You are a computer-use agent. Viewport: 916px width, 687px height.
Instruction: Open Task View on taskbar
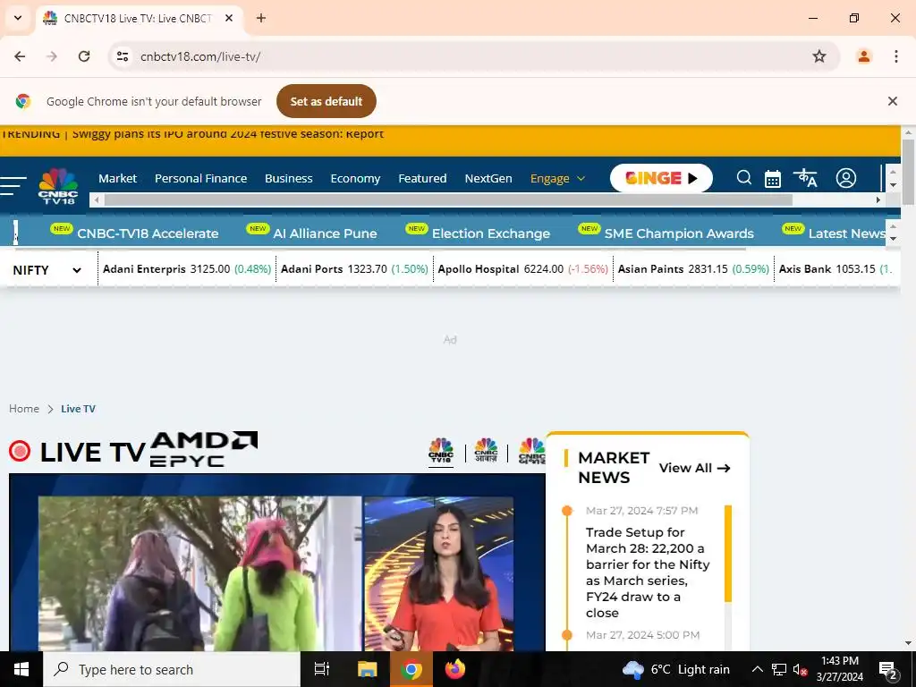click(322, 669)
